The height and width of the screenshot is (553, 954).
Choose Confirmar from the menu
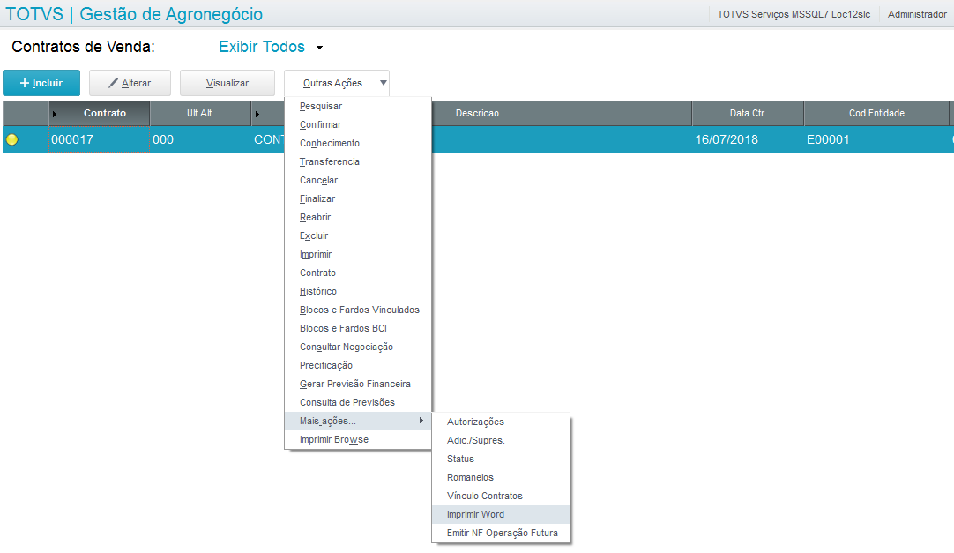(x=358, y=124)
